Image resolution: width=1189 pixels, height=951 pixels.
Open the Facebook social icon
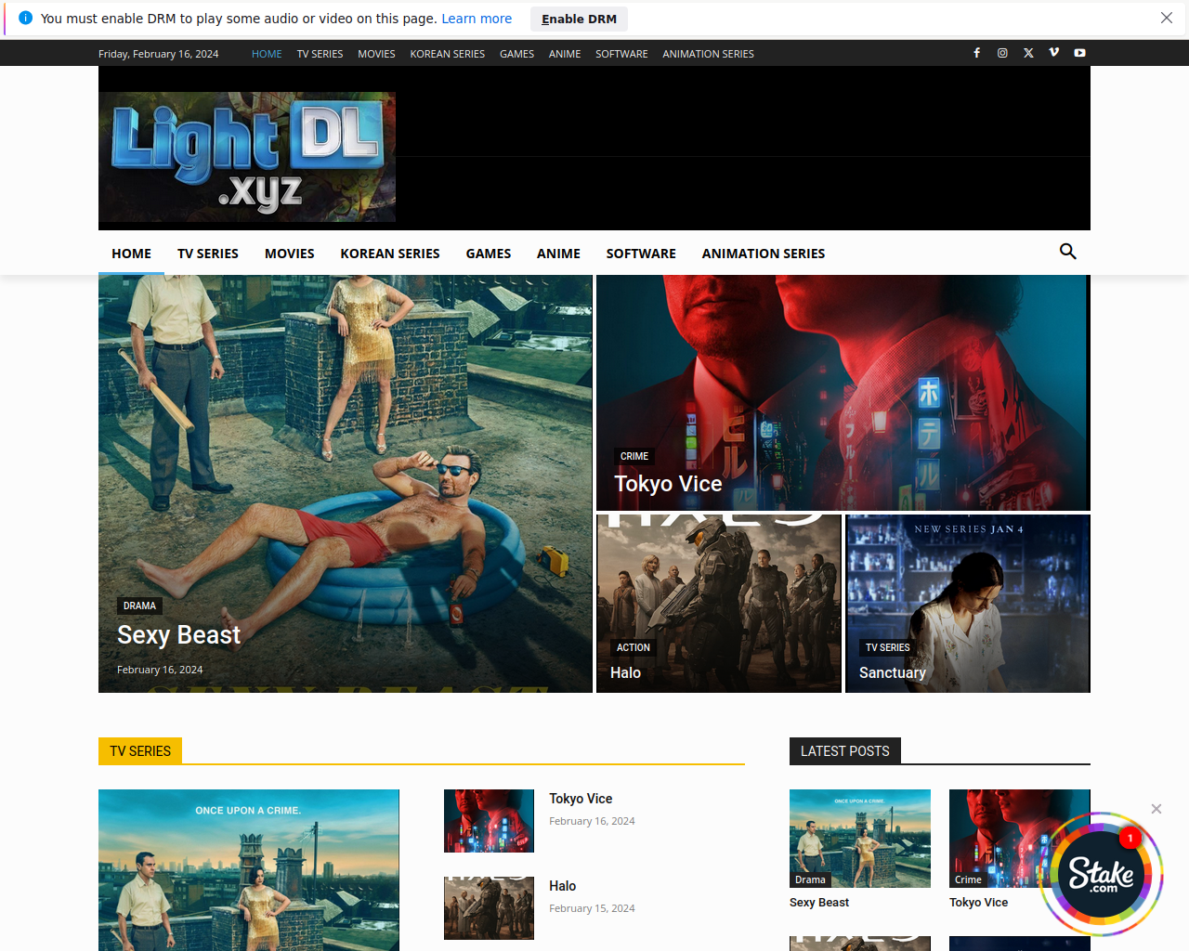976,53
